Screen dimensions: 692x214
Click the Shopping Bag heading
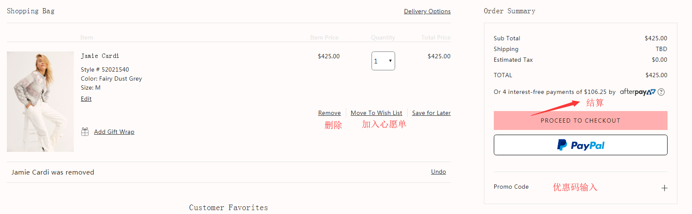click(30, 11)
